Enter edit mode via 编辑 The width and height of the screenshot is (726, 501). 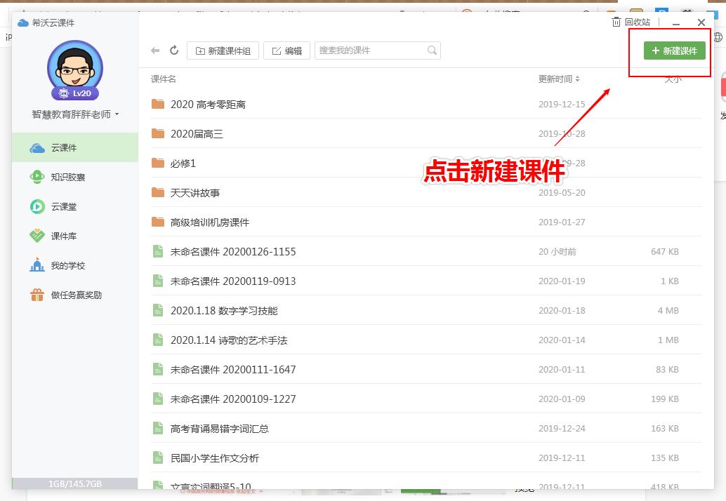286,50
